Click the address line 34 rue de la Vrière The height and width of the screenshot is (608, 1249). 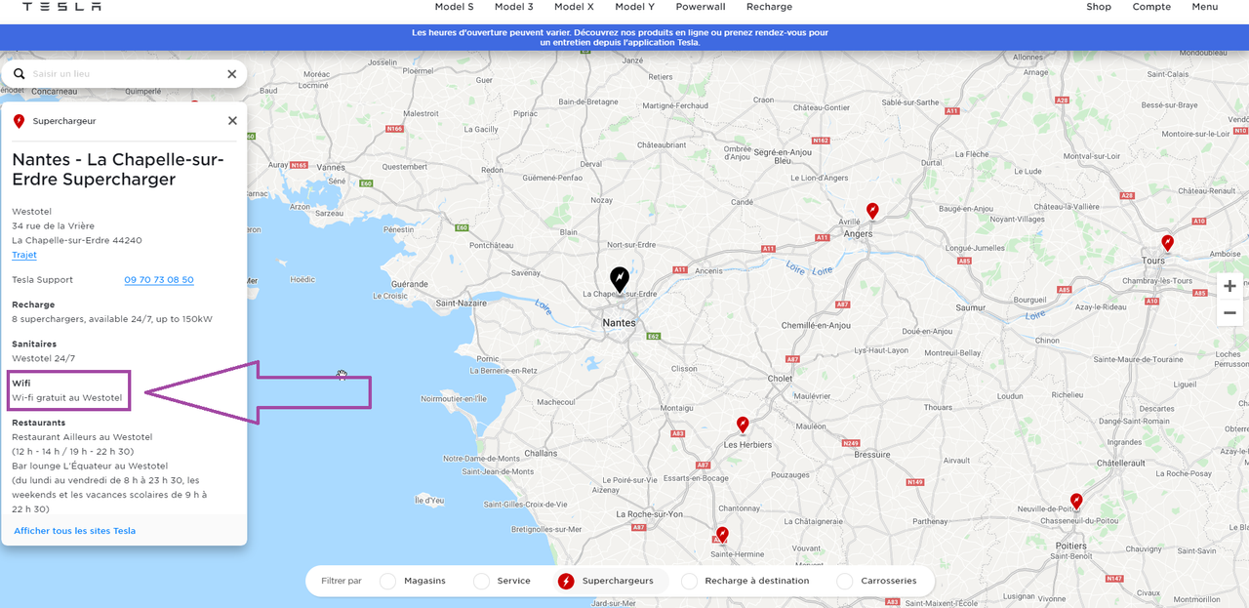pos(53,226)
